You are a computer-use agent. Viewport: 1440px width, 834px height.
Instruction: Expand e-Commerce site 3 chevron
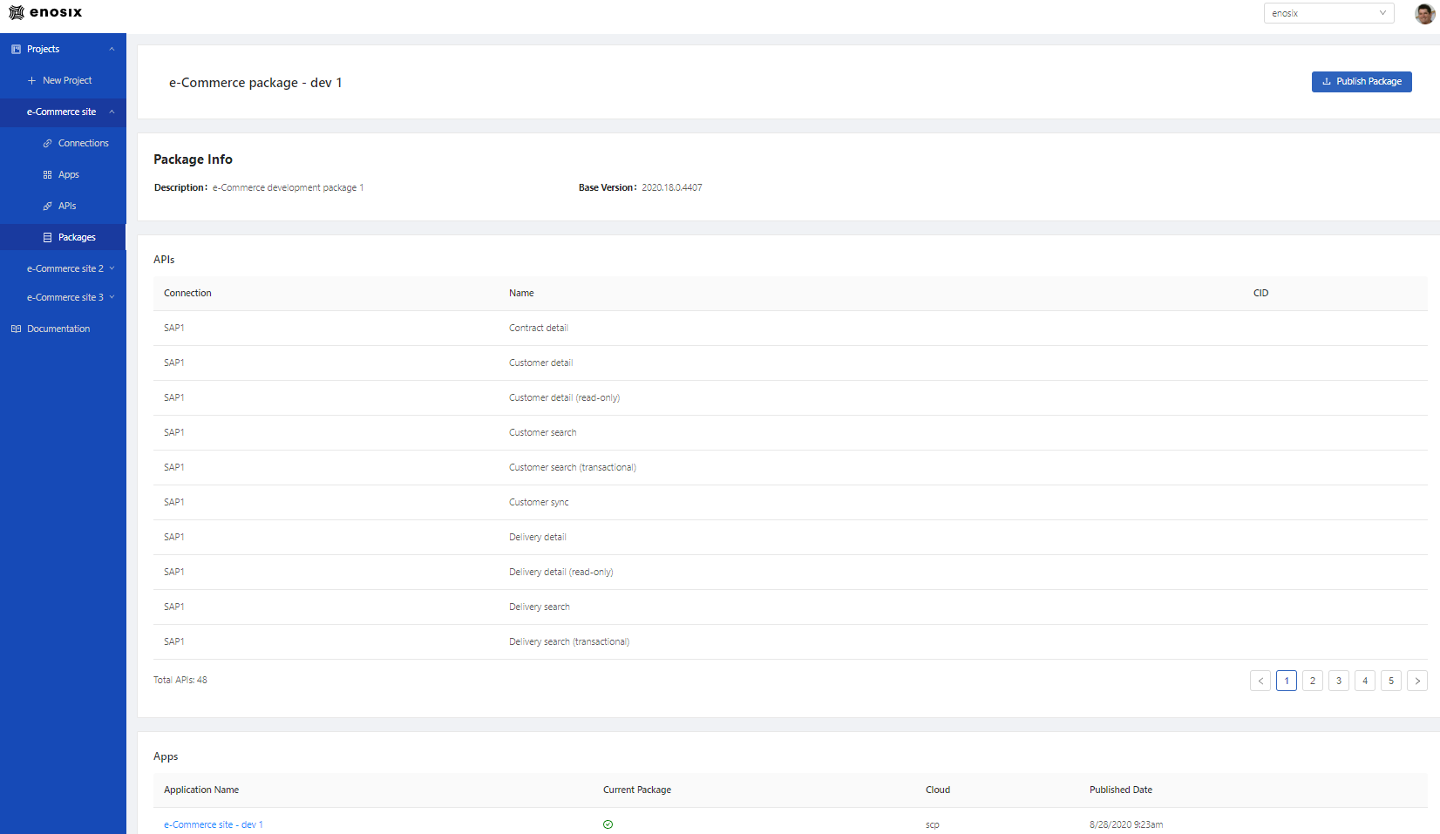coord(112,297)
